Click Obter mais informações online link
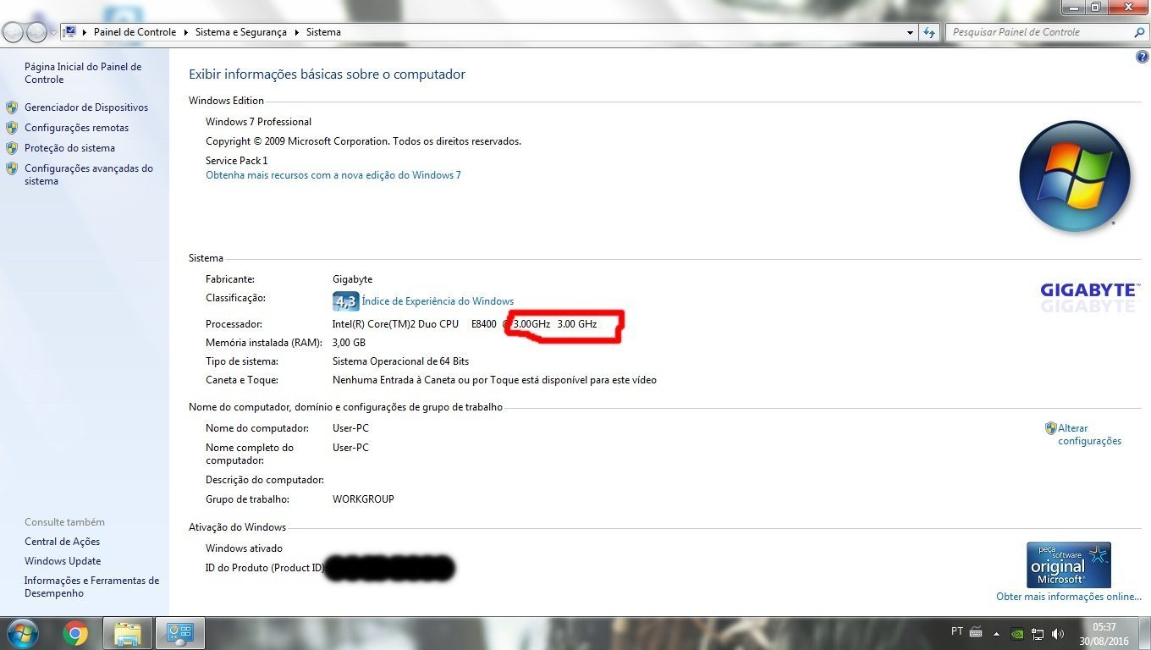 pyautogui.click(x=1069, y=597)
